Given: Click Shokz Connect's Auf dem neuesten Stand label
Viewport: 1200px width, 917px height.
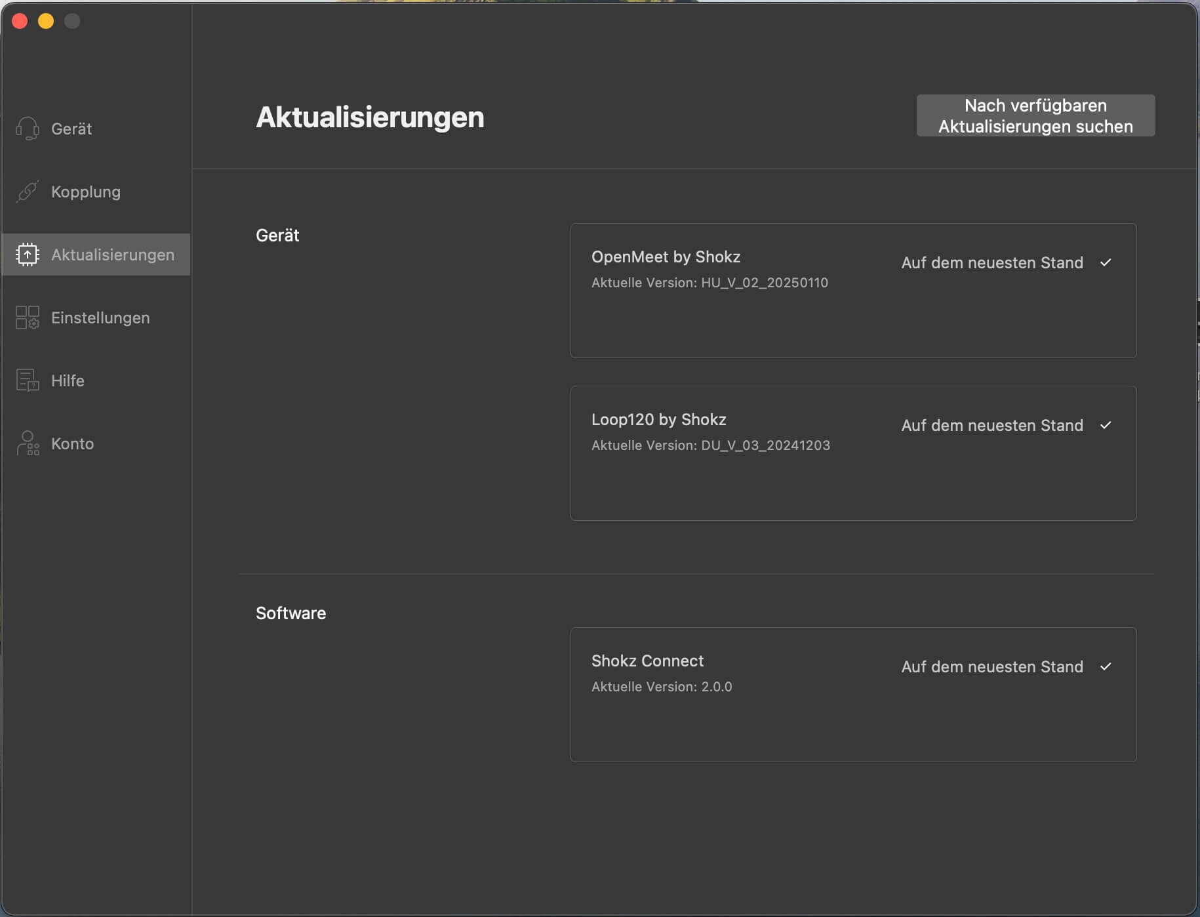Looking at the screenshot, I should tap(992, 666).
